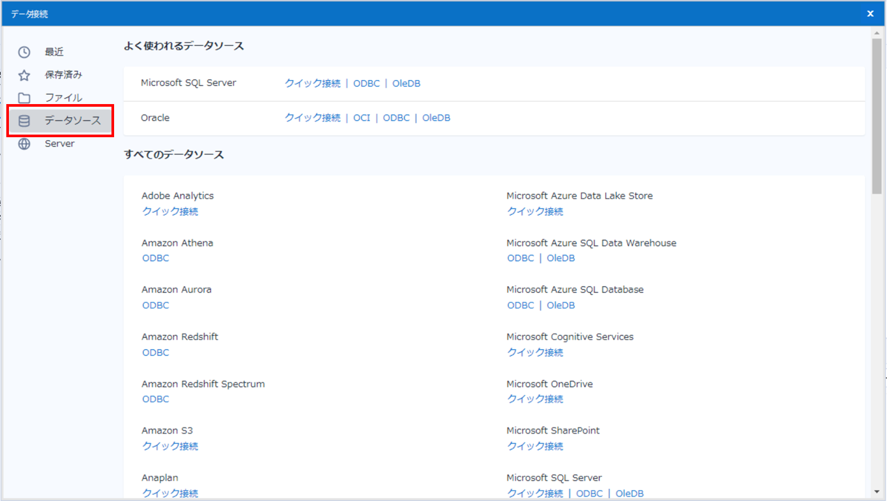
Task: Select the データソース tab
Action: [60, 120]
